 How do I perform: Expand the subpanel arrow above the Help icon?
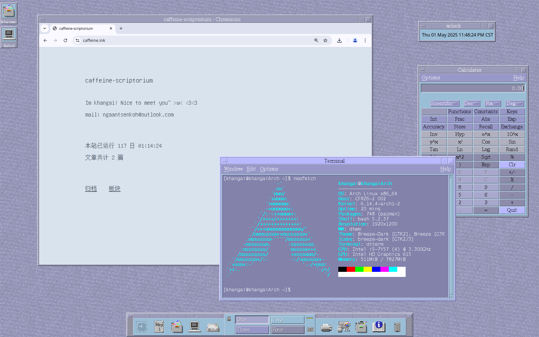pos(379,316)
